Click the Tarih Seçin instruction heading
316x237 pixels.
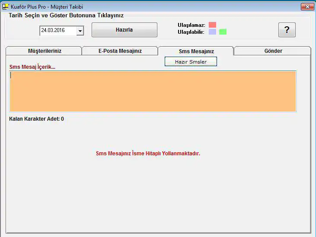point(66,15)
